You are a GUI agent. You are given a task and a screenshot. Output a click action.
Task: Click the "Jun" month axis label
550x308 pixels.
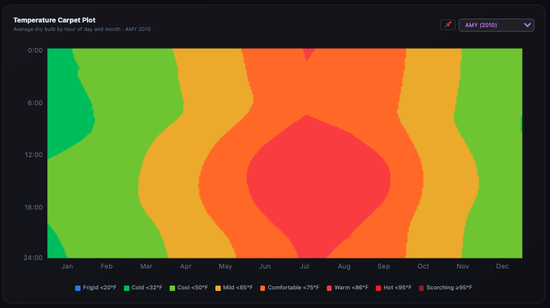coord(265,266)
